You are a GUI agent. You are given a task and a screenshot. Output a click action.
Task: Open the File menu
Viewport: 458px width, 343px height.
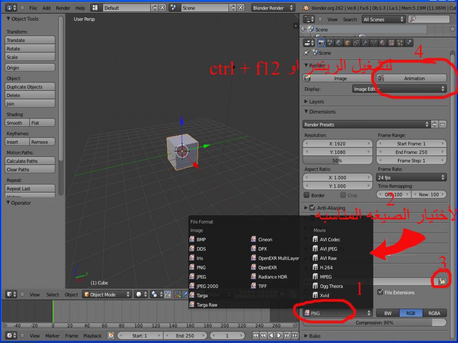(x=33, y=8)
